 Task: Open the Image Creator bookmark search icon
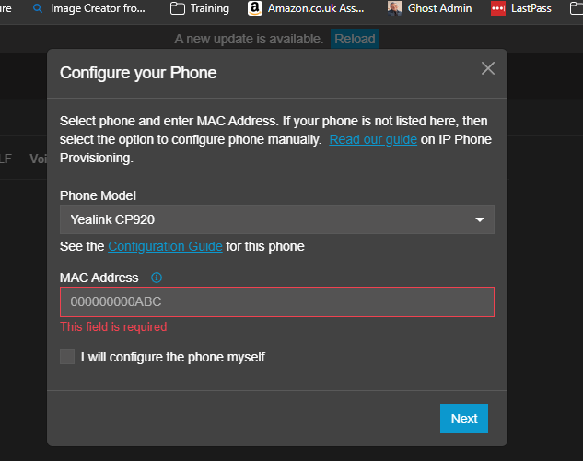(38, 8)
